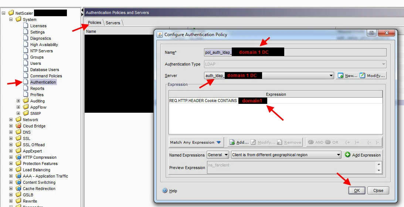Open the Server dropdown list

[x=331, y=76]
